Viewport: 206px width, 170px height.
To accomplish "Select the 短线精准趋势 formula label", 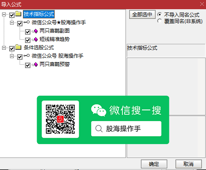I will coord(55,39).
